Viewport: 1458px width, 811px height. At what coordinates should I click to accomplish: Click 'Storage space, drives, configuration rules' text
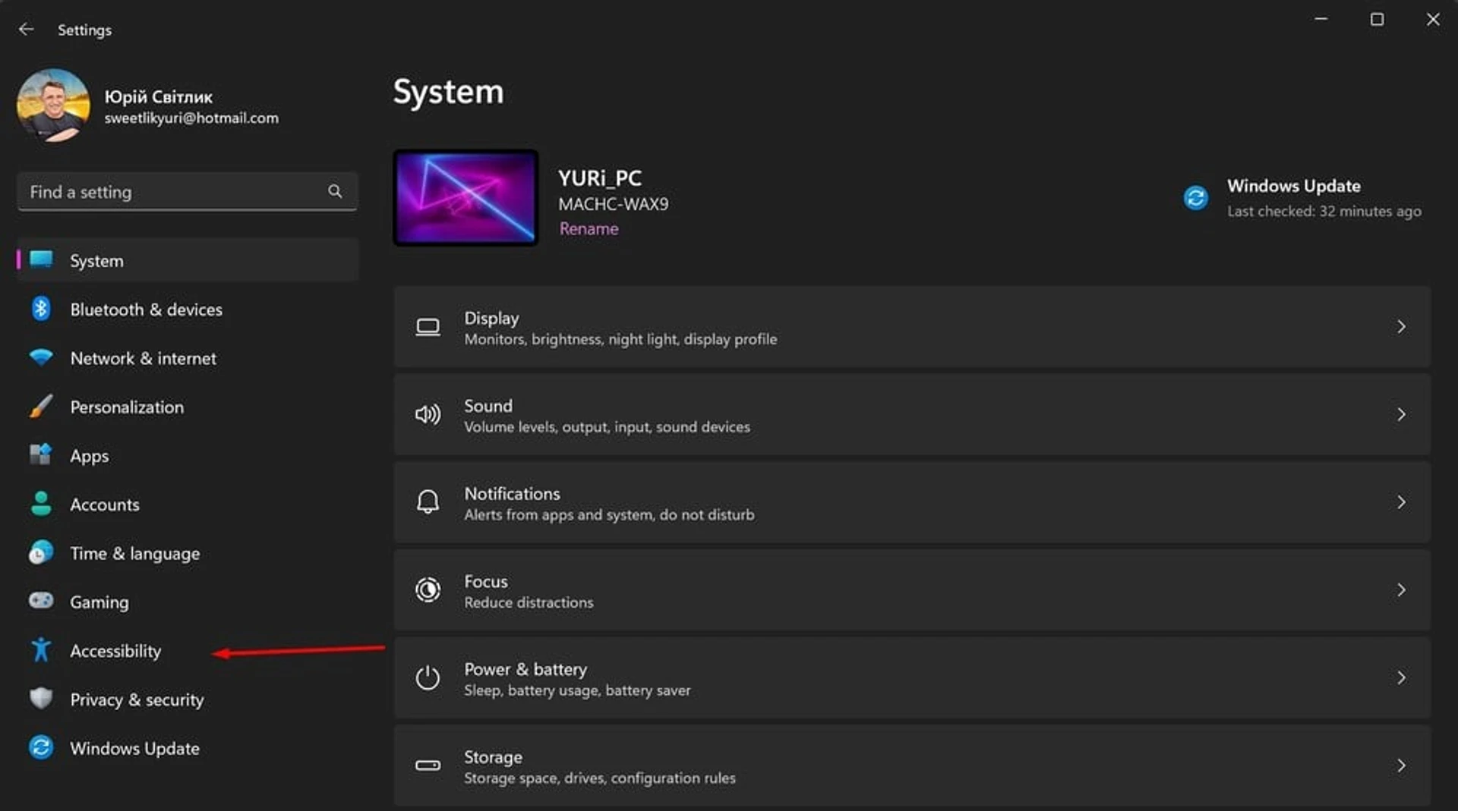[600, 778]
